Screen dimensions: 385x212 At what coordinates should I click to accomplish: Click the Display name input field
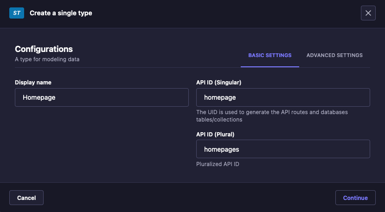point(102,97)
